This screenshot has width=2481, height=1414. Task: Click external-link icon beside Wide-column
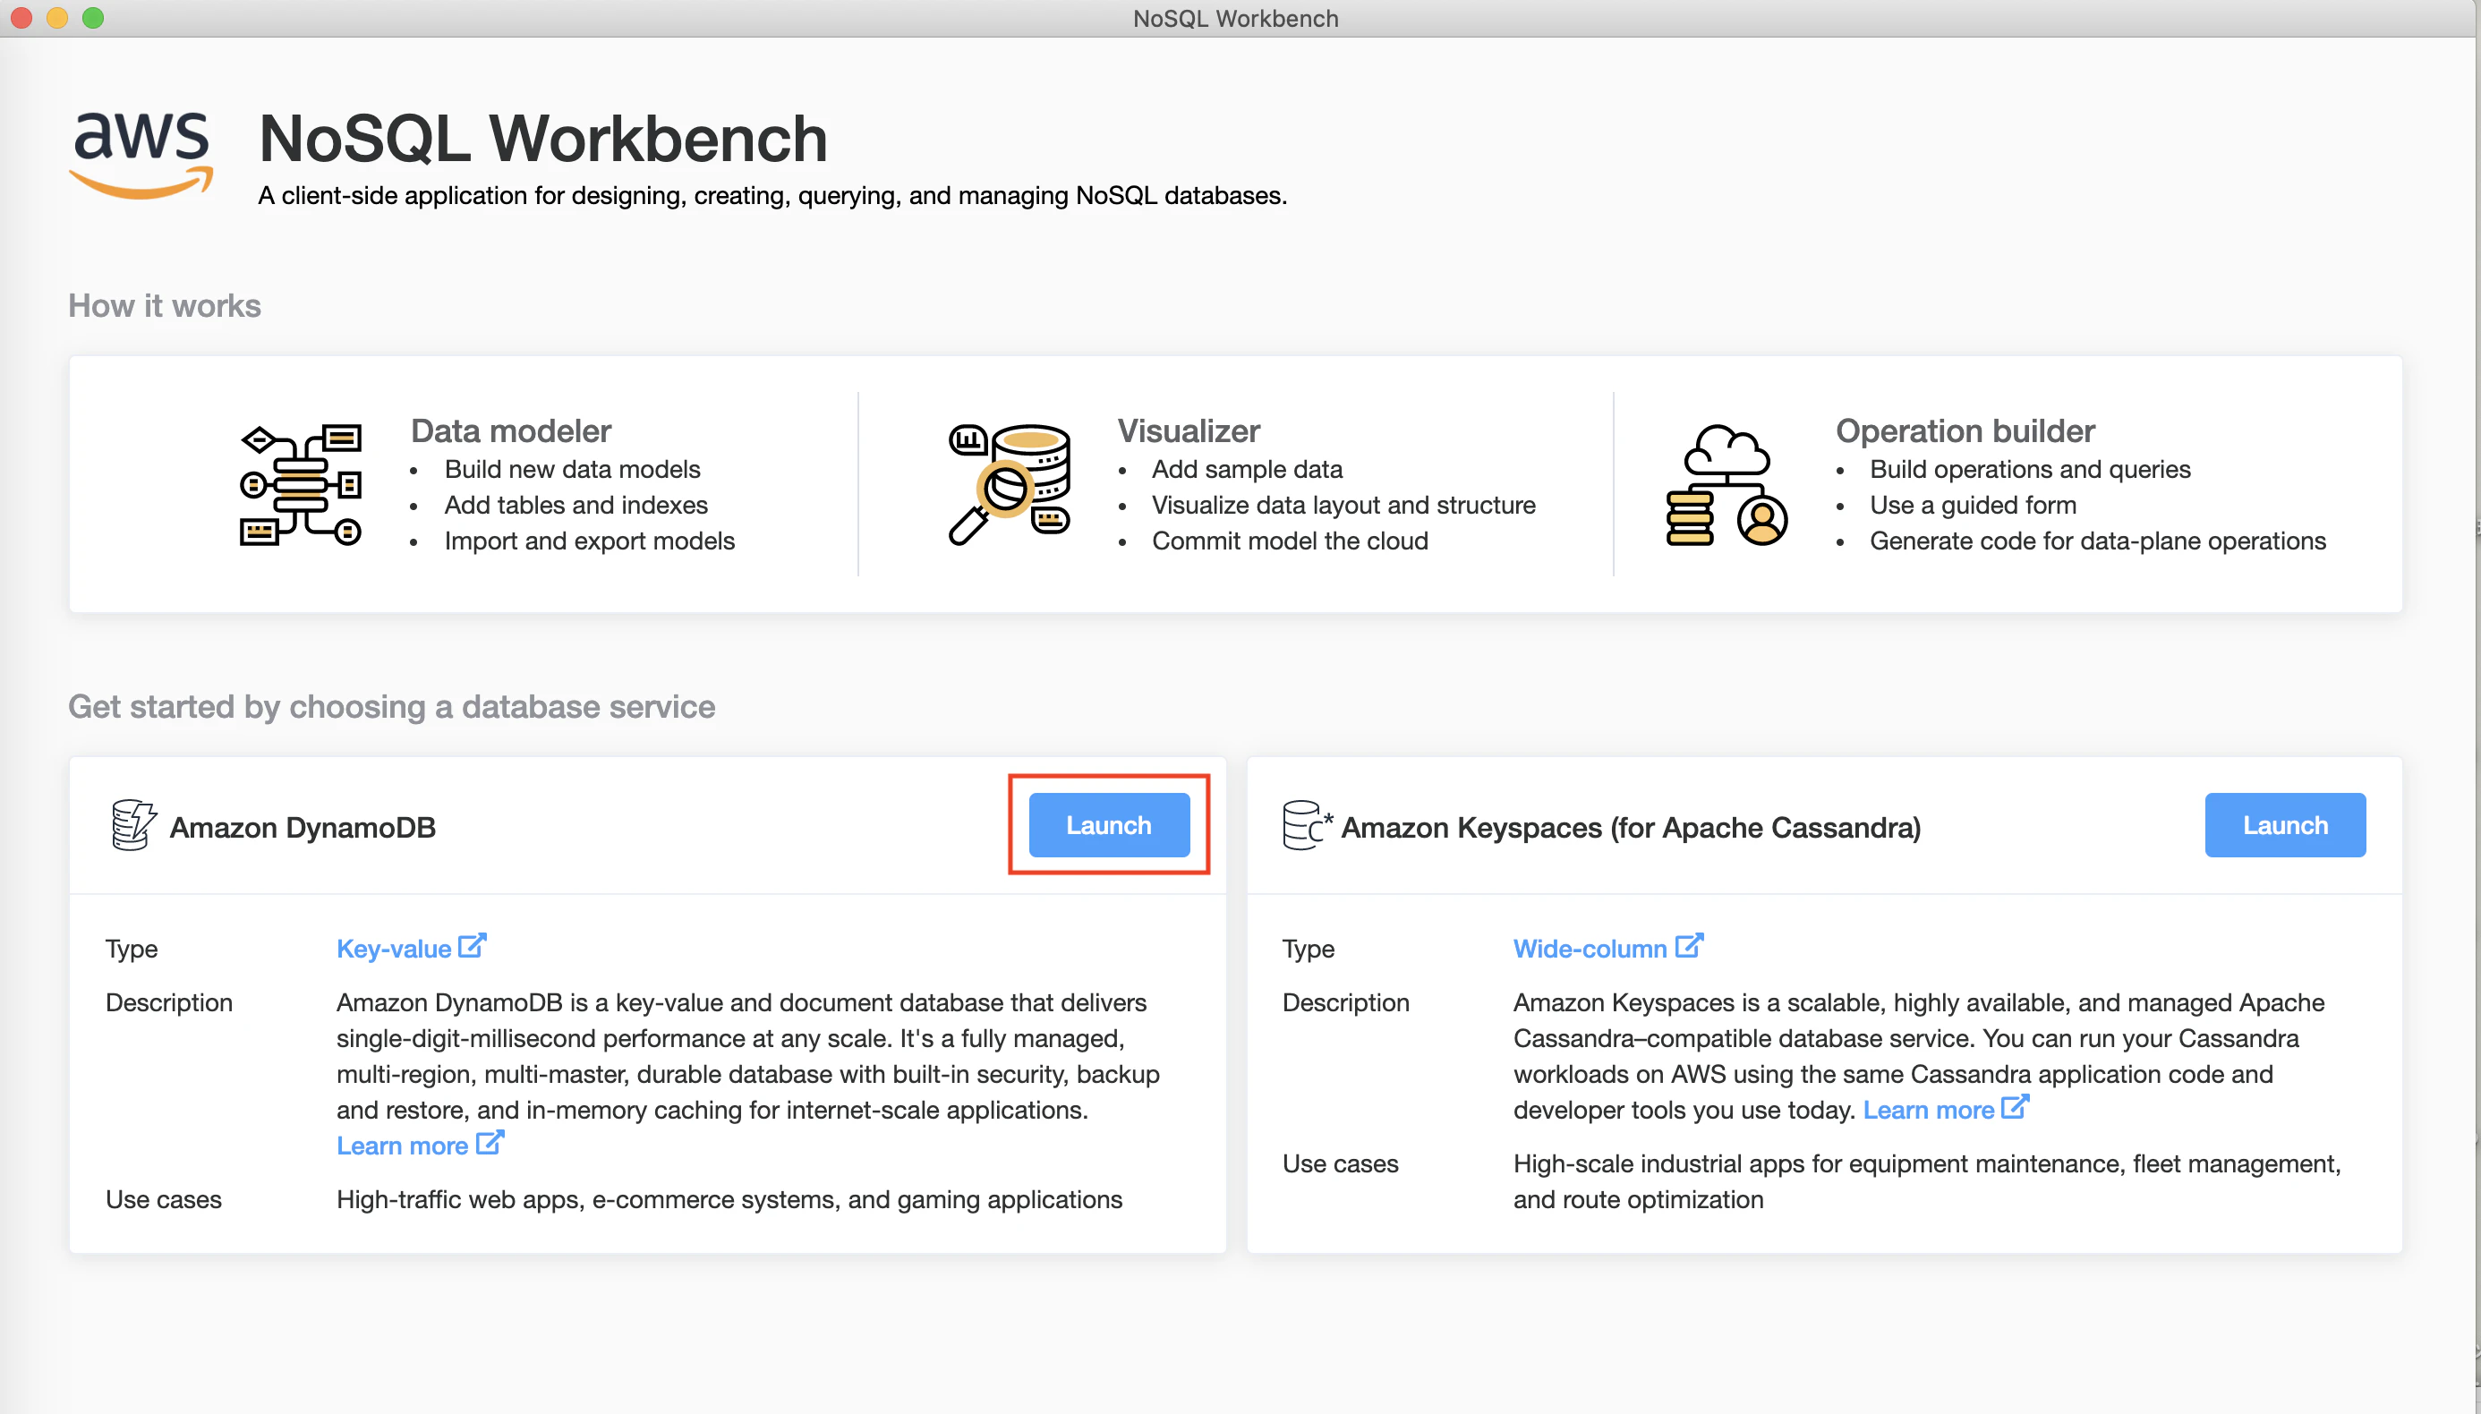1690,946
